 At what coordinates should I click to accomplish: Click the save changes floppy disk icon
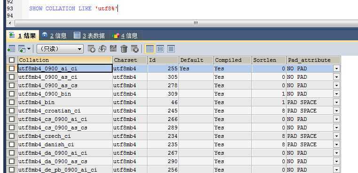[113, 49]
